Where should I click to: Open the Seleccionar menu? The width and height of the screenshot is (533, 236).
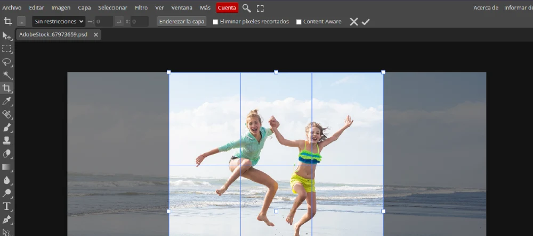tap(112, 7)
